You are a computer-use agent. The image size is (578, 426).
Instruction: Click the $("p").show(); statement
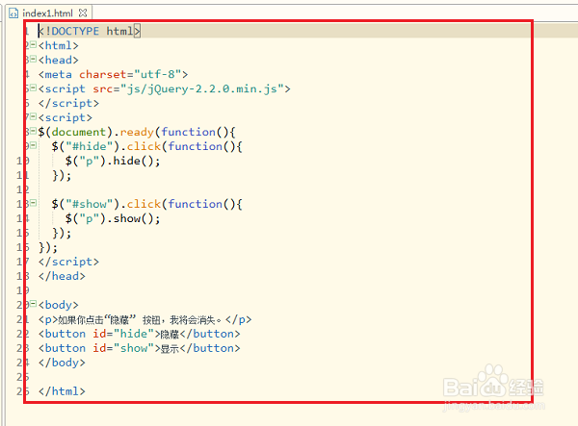[113, 219]
